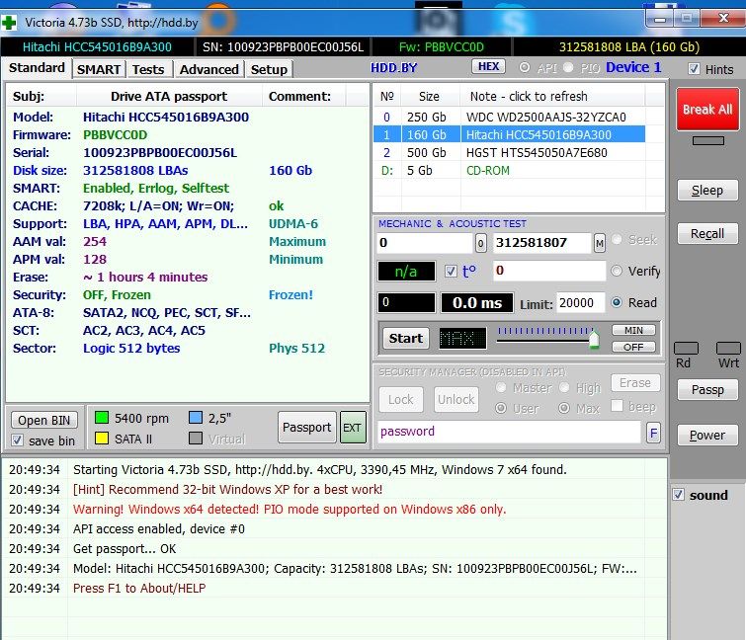This screenshot has height=640, width=746.
Task: Click the Sleep button
Action: click(707, 191)
